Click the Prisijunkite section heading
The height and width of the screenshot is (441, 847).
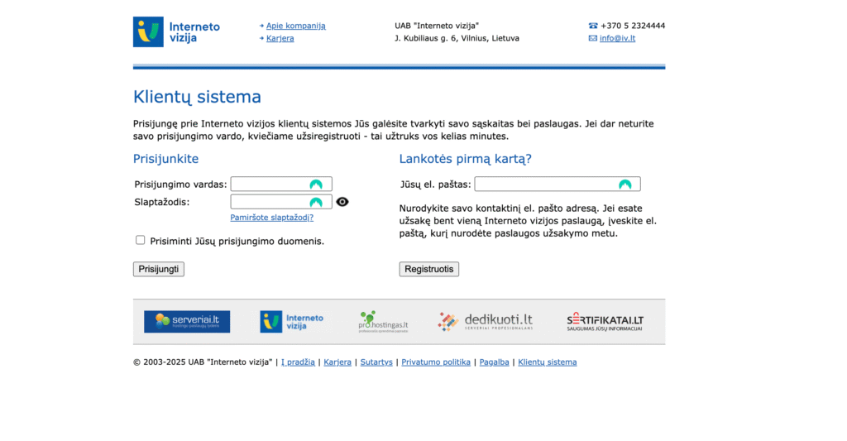coord(165,159)
